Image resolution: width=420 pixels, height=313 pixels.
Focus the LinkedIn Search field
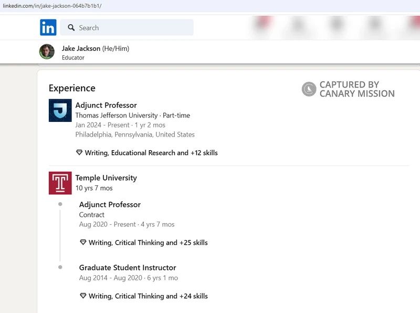(127, 27)
